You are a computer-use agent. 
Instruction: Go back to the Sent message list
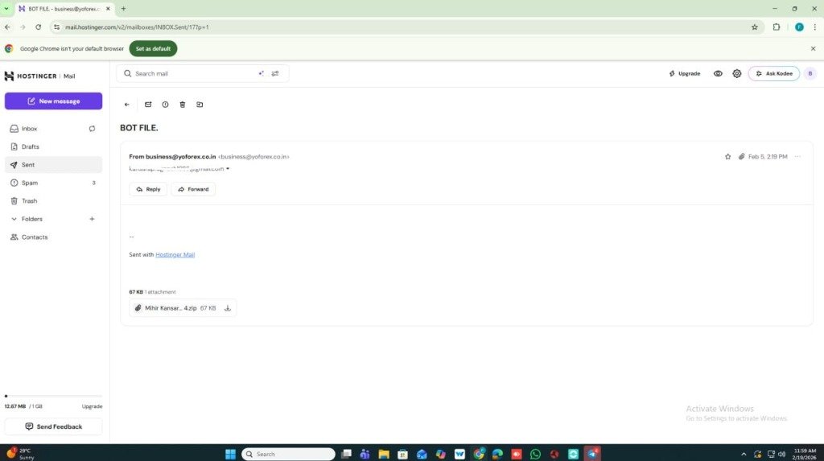tap(126, 105)
